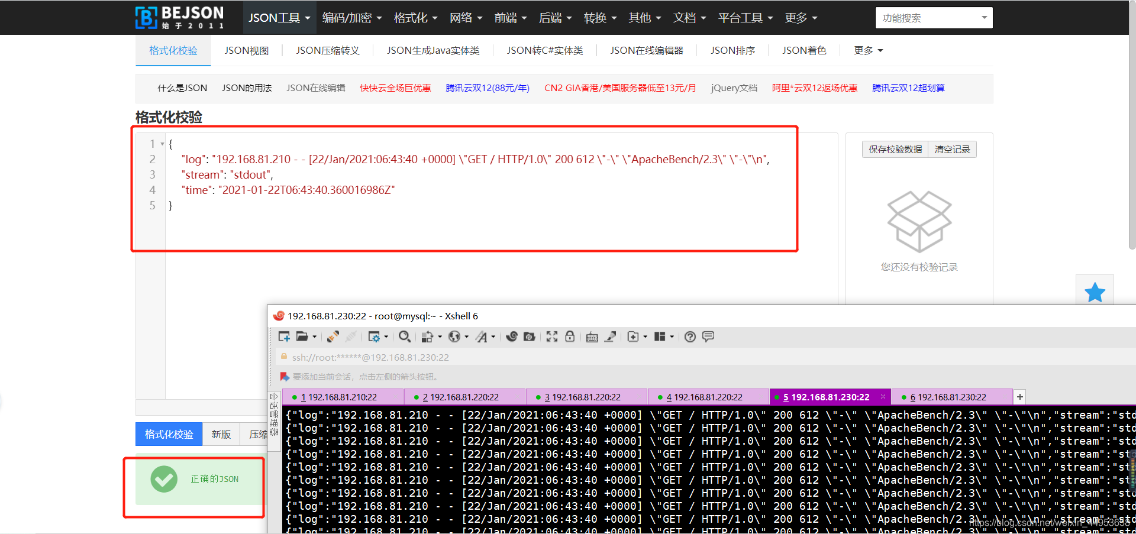The height and width of the screenshot is (534, 1136).
Task: Click the blue 格式化校验 button below the editor
Action: 169,434
